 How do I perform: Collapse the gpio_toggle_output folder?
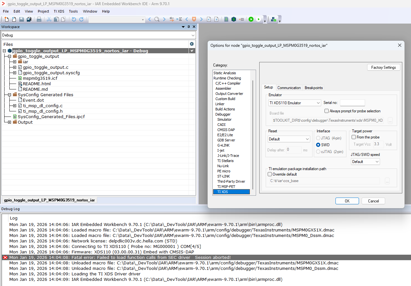coord(10,56)
